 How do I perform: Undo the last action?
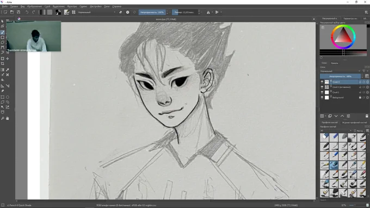[27, 12]
